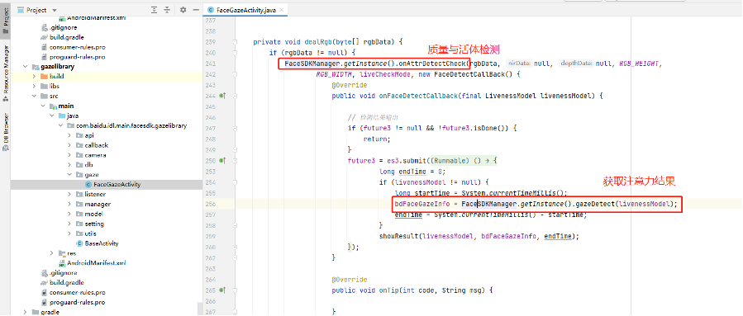Viewport: 743px width, 316px height.
Task: Fold onTip method at line 265
Action: (235, 290)
